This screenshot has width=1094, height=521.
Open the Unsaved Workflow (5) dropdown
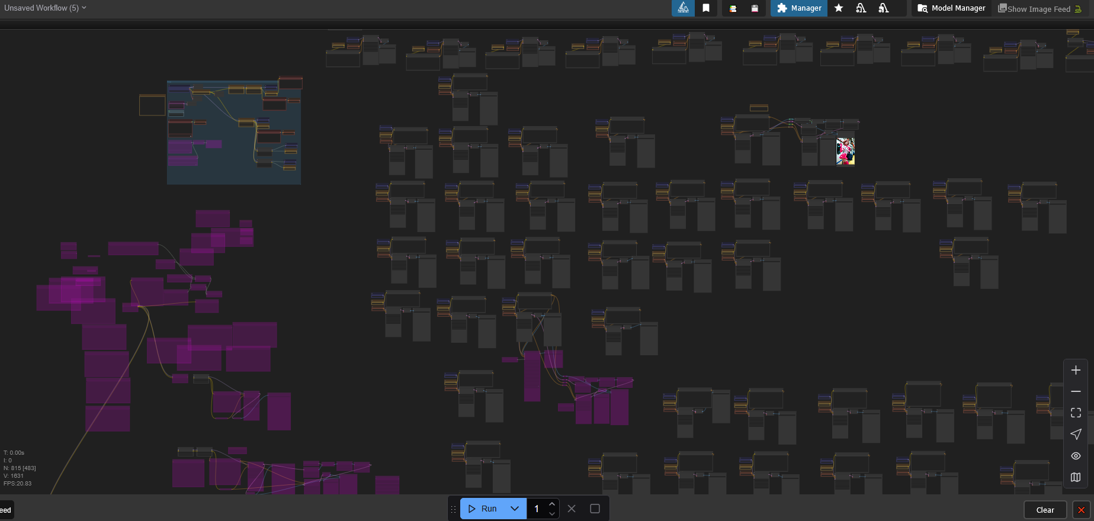point(45,8)
